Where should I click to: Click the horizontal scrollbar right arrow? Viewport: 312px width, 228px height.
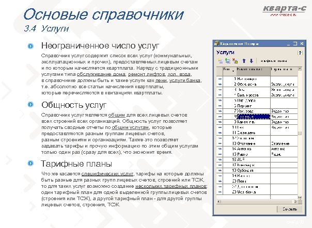click(x=295, y=202)
